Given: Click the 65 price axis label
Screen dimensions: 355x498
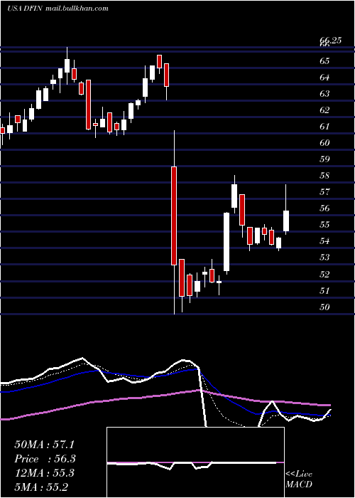Looking at the screenshot, I should click(324, 61).
